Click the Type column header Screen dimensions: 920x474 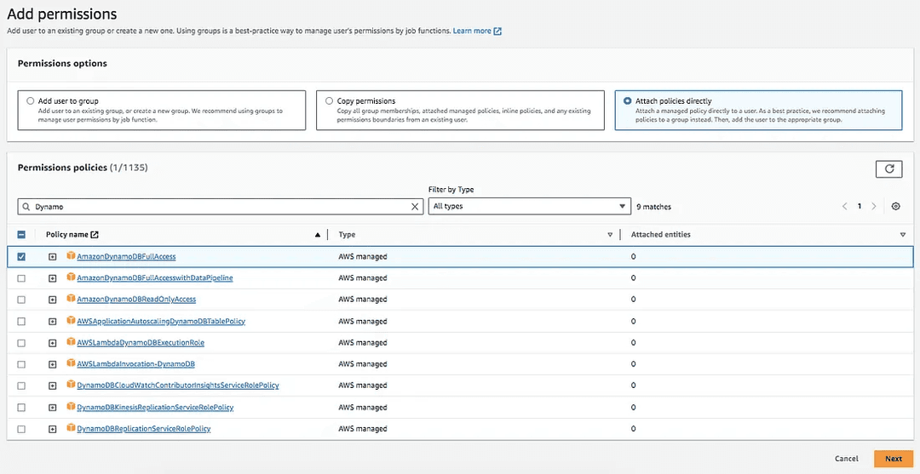point(347,234)
